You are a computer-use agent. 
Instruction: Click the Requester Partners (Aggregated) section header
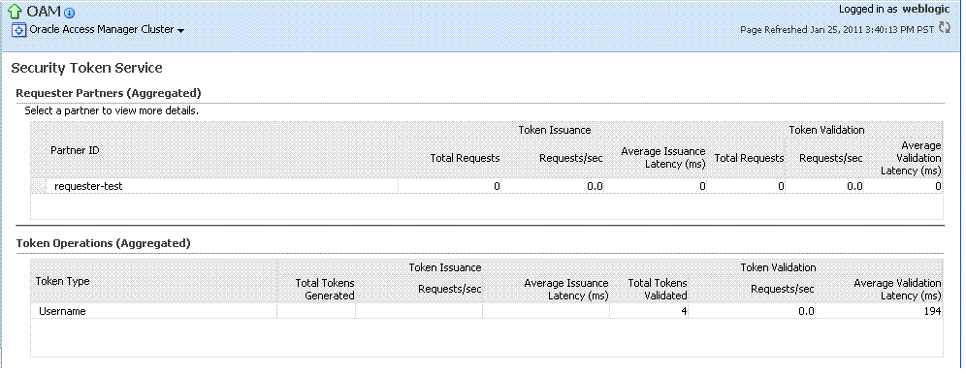[109, 93]
